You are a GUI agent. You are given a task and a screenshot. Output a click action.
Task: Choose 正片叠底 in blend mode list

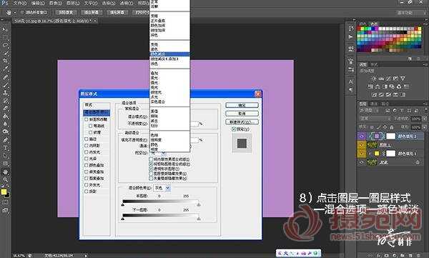pos(169,21)
